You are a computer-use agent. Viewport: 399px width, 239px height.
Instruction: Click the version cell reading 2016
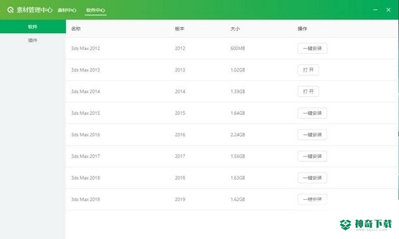(180, 135)
